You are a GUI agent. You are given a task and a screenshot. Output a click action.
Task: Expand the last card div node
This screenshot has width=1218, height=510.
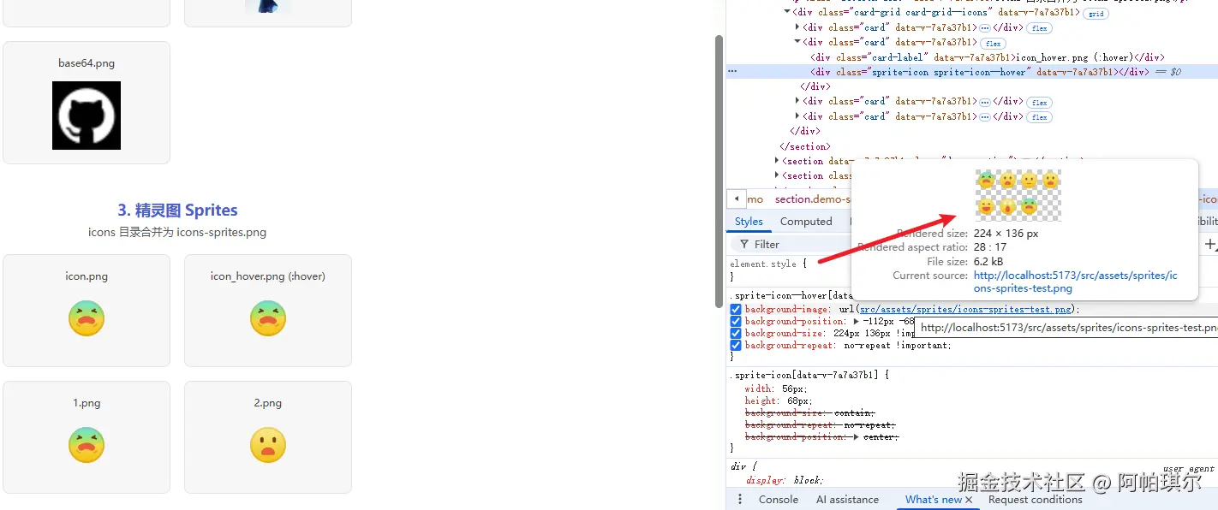(x=797, y=116)
